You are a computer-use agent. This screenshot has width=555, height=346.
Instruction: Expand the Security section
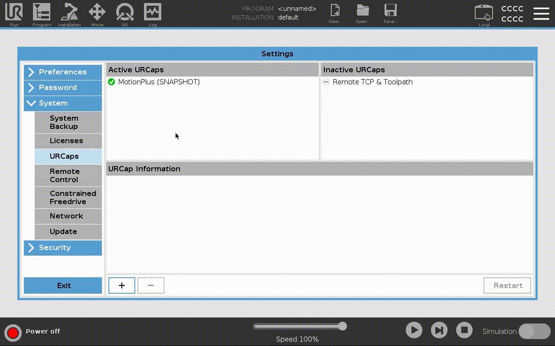63,248
